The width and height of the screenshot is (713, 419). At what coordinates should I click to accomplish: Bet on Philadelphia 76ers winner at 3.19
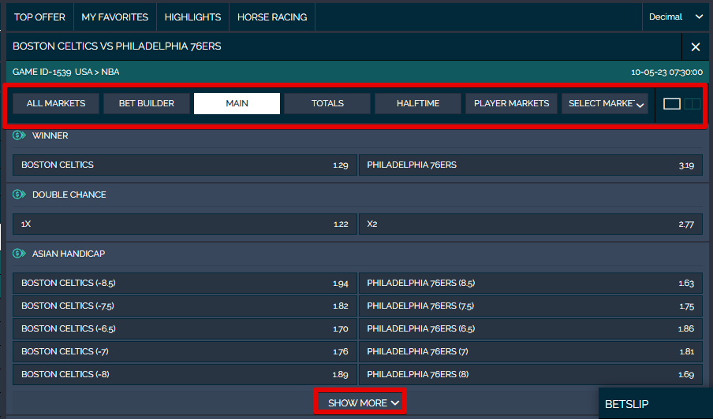tap(531, 165)
